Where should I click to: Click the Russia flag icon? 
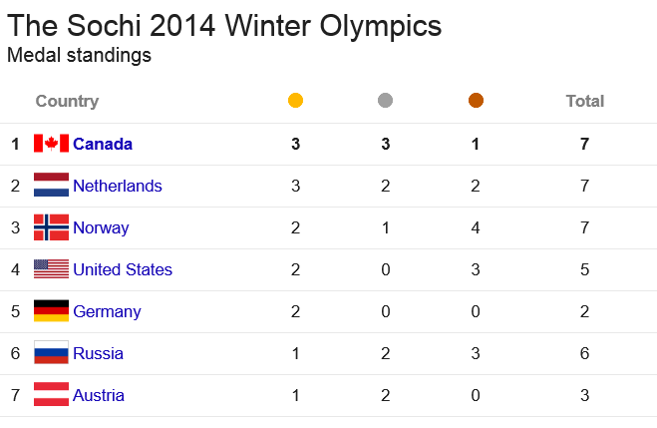click(x=51, y=352)
